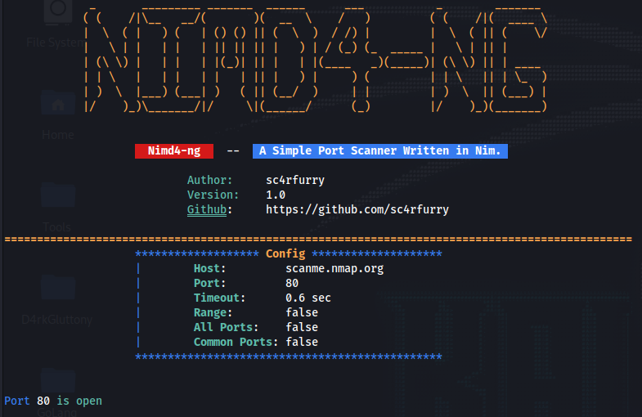Click the 'All Ports:' label

pyautogui.click(x=226, y=327)
